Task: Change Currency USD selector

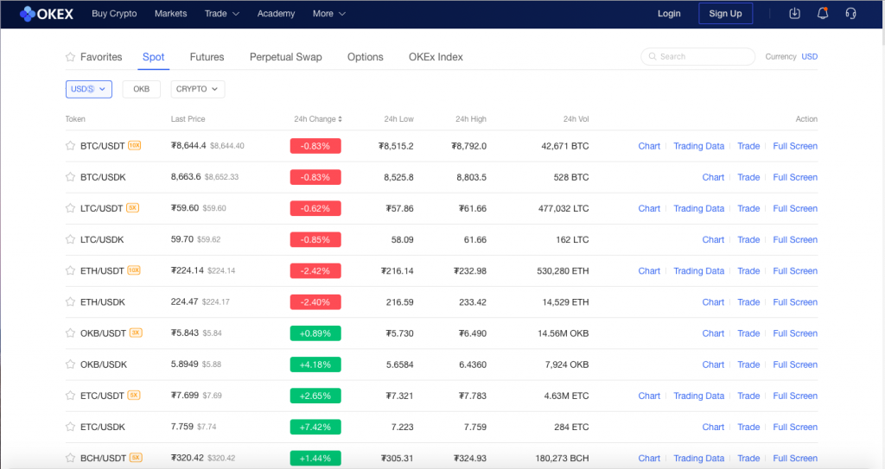Action: click(809, 56)
